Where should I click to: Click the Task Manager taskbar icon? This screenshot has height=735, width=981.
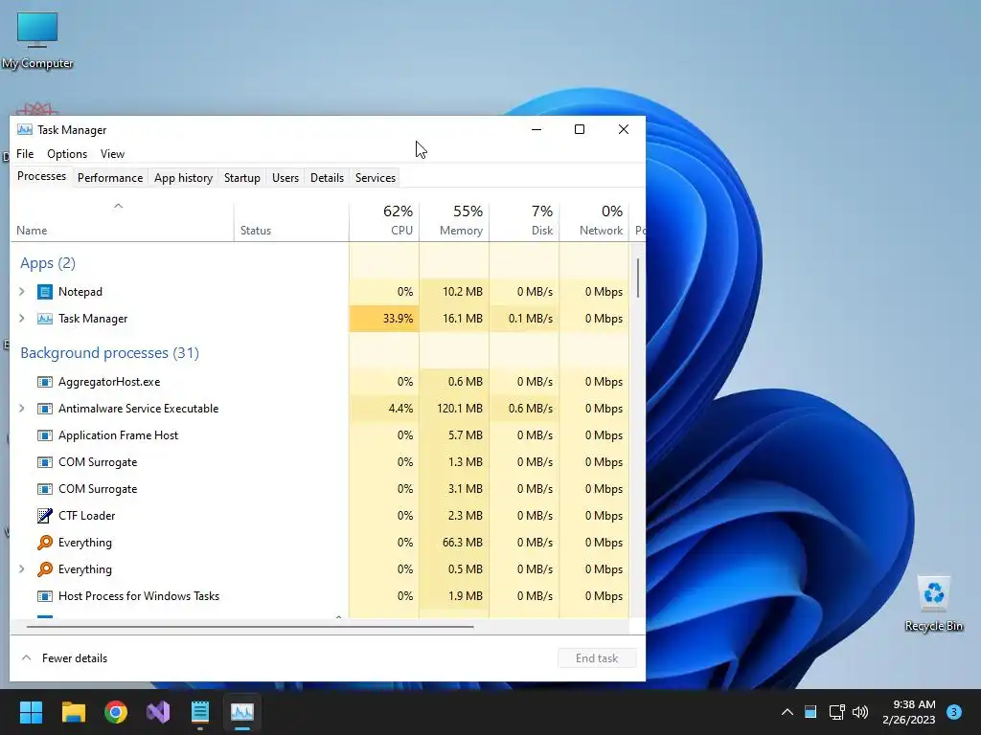point(242,712)
